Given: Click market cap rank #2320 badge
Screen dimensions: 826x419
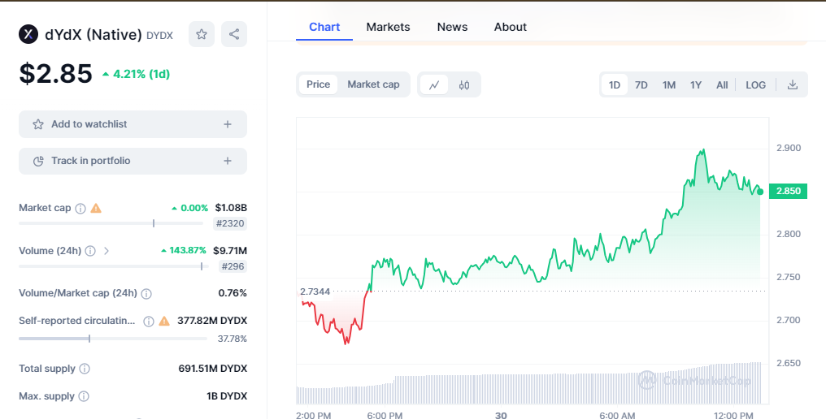Looking at the screenshot, I should (x=230, y=223).
